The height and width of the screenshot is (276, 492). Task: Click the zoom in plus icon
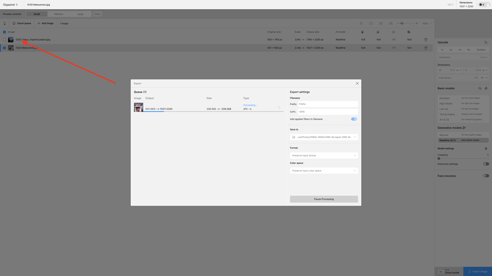tap(417, 24)
